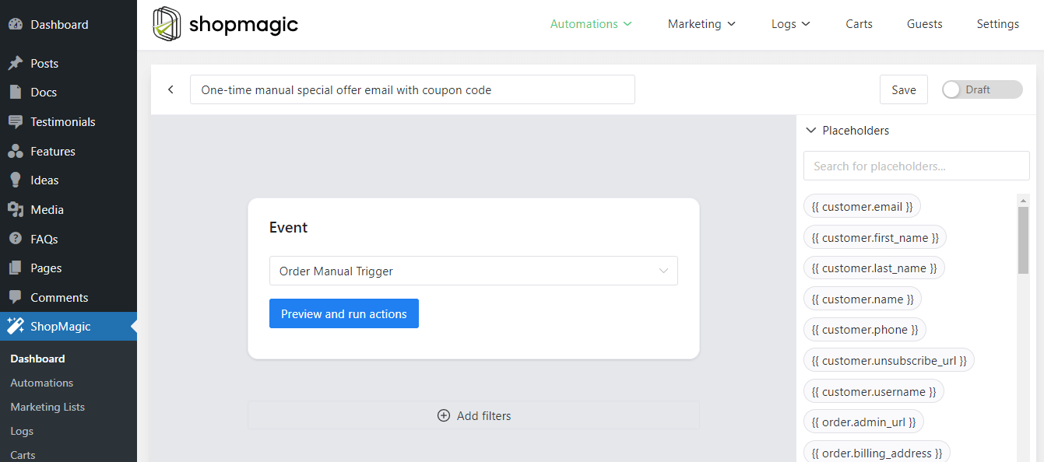Image resolution: width=1044 pixels, height=462 pixels.
Task: Click the Features group icon
Action: 15,151
